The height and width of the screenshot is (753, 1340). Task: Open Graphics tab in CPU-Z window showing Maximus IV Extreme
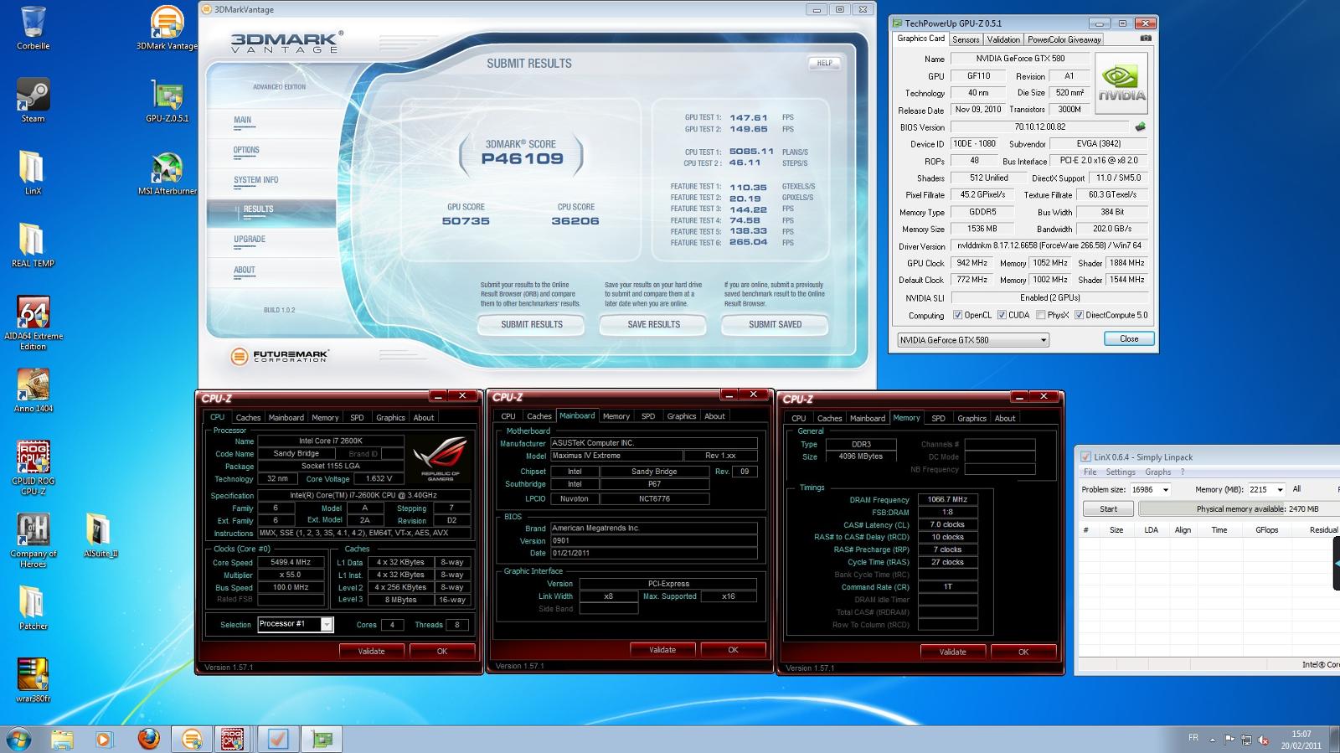[681, 416]
